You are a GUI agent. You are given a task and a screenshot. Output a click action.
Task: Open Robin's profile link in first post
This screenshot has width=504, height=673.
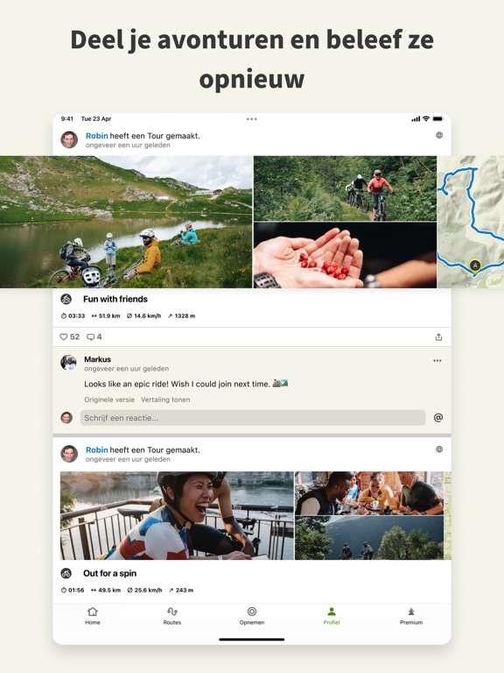[x=97, y=136]
